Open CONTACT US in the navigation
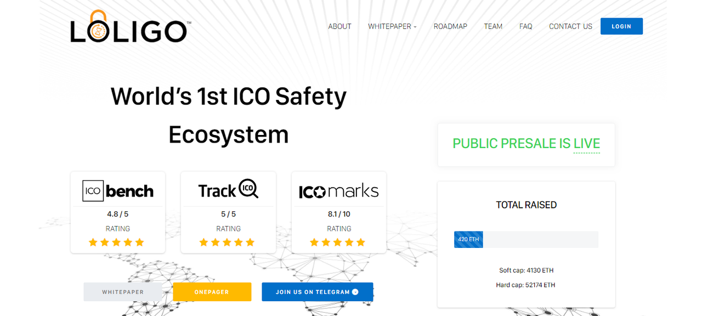The height and width of the screenshot is (316, 702). coord(570,26)
